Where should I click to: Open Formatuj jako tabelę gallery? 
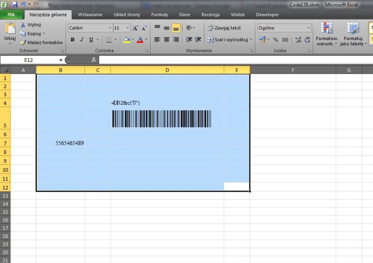click(x=353, y=34)
